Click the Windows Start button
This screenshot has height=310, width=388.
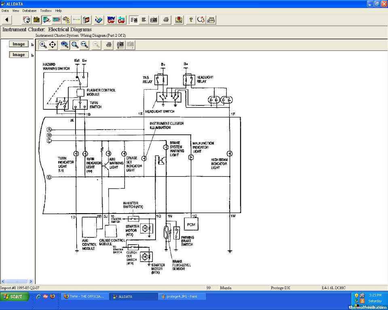(15, 296)
